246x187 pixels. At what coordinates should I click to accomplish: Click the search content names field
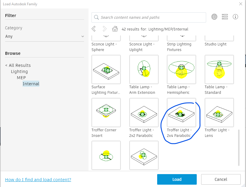(149, 17)
